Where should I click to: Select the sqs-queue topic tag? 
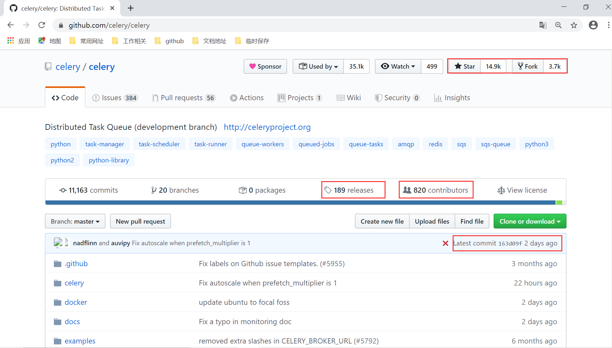(x=496, y=144)
